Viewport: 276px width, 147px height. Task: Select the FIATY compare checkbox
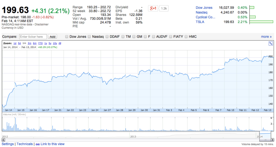pos(170,37)
